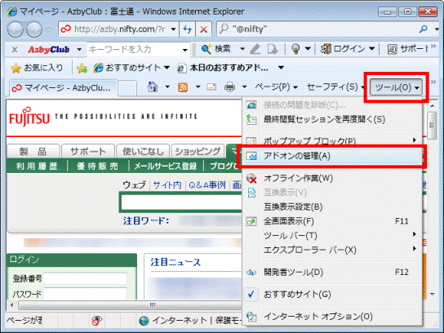Click the Back navigation button
Viewport: 444px width, 333px height.
pyautogui.click(x=15, y=29)
